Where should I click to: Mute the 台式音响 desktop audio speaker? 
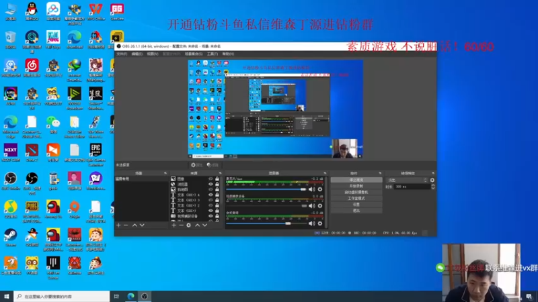coord(311,223)
